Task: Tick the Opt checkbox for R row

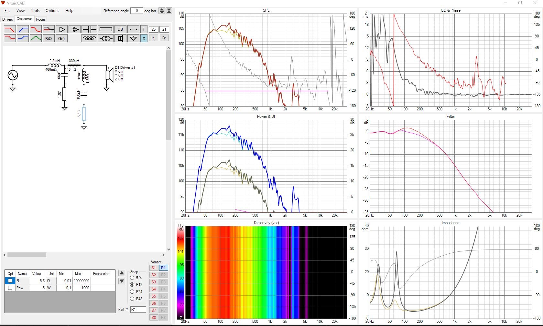Action: point(10,281)
